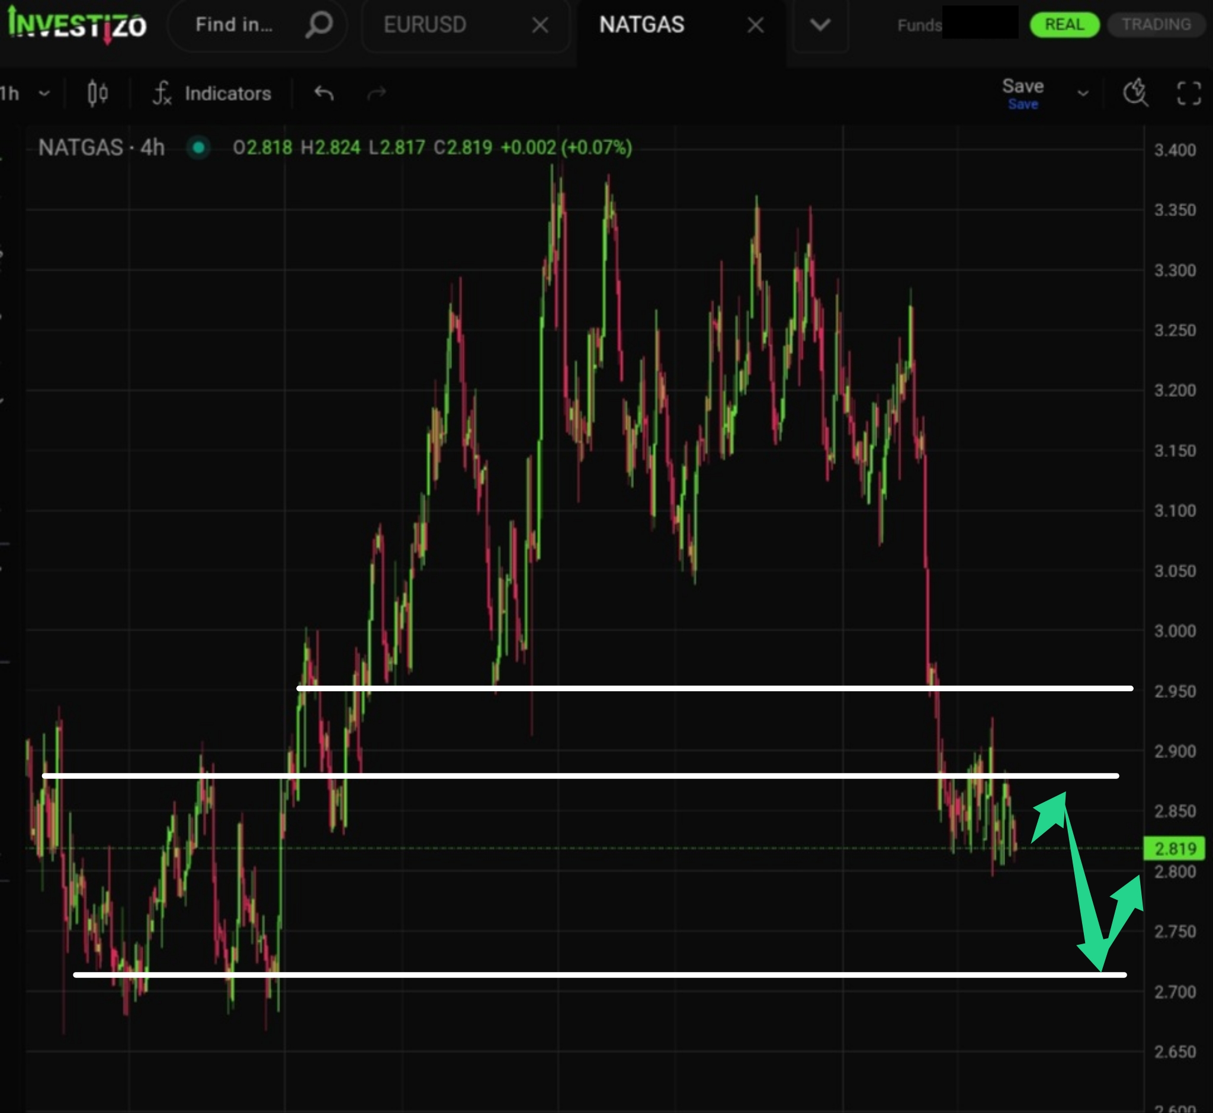Undo the last chart action

pos(324,94)
